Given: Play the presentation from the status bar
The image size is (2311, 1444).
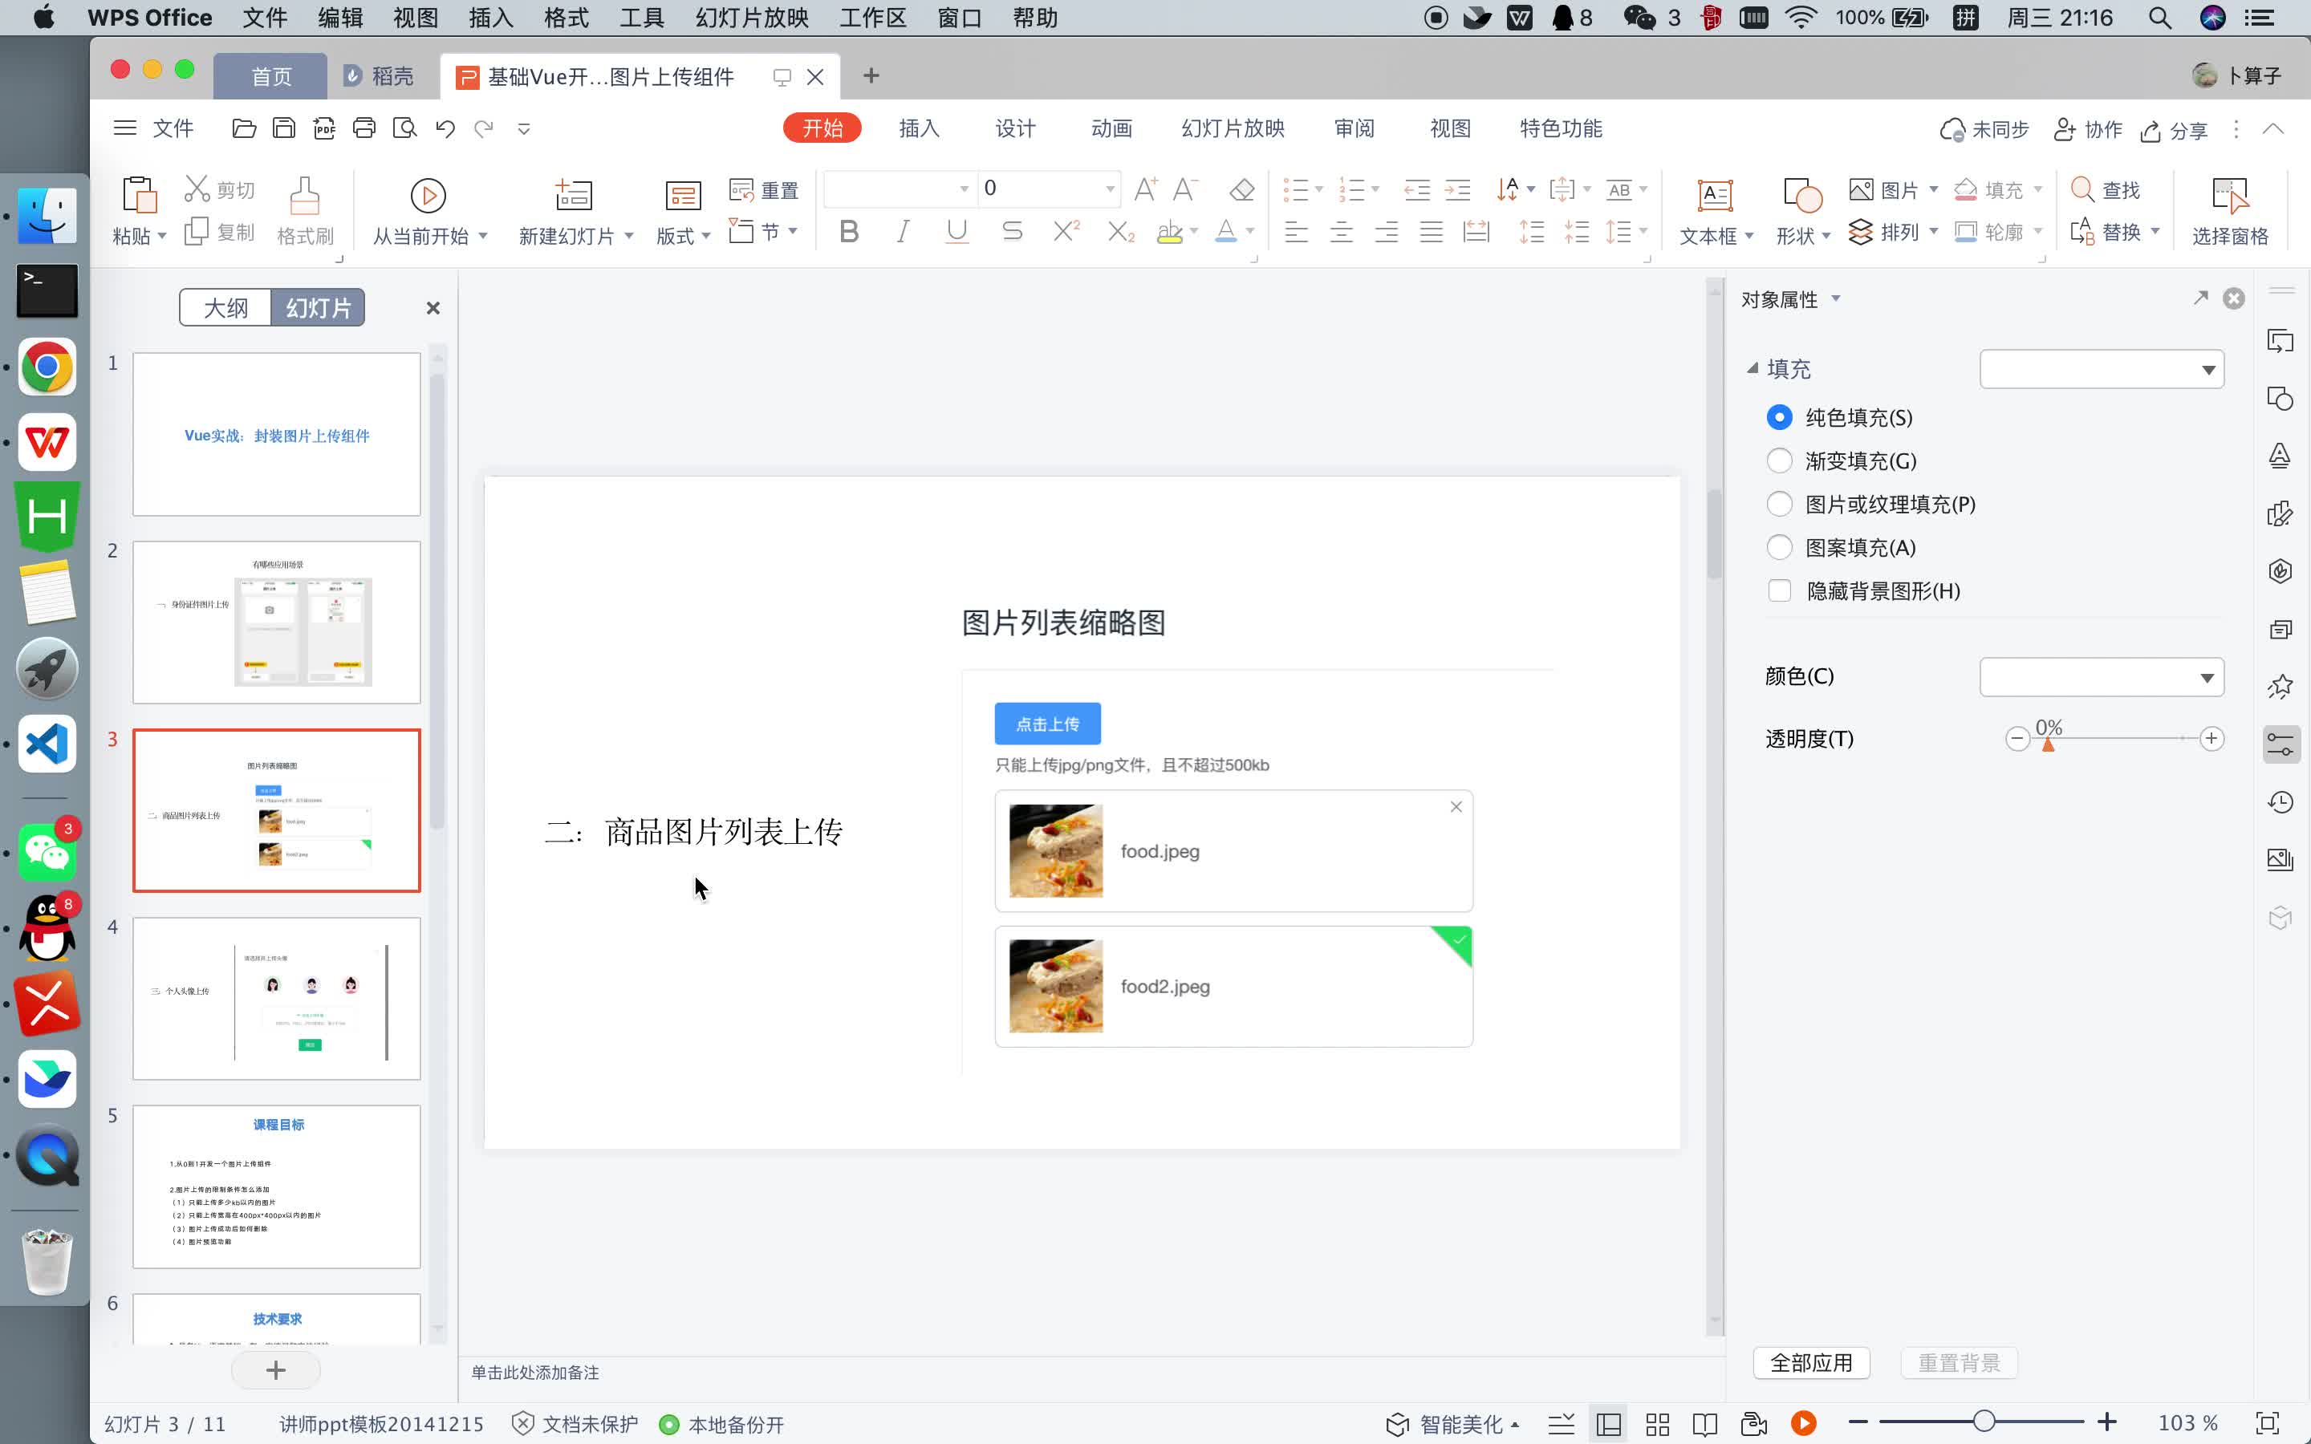Looking at the screenshot, I should [1803, 1423].
